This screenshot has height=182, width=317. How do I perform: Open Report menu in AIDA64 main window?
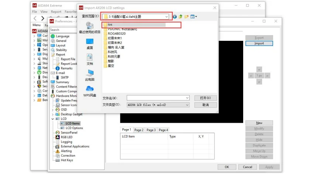pyautogui.click(x=56, y=12)
